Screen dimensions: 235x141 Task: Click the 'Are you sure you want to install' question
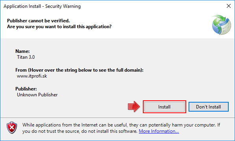click(59, 27)
